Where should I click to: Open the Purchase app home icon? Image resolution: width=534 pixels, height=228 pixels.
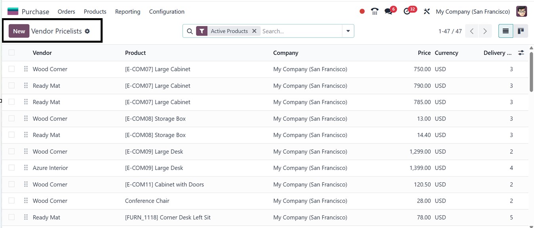pyautogui.click(x=13, y=11)
